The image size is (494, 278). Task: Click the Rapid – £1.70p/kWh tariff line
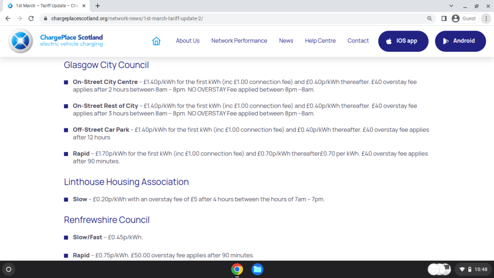(x=250, y=158)
